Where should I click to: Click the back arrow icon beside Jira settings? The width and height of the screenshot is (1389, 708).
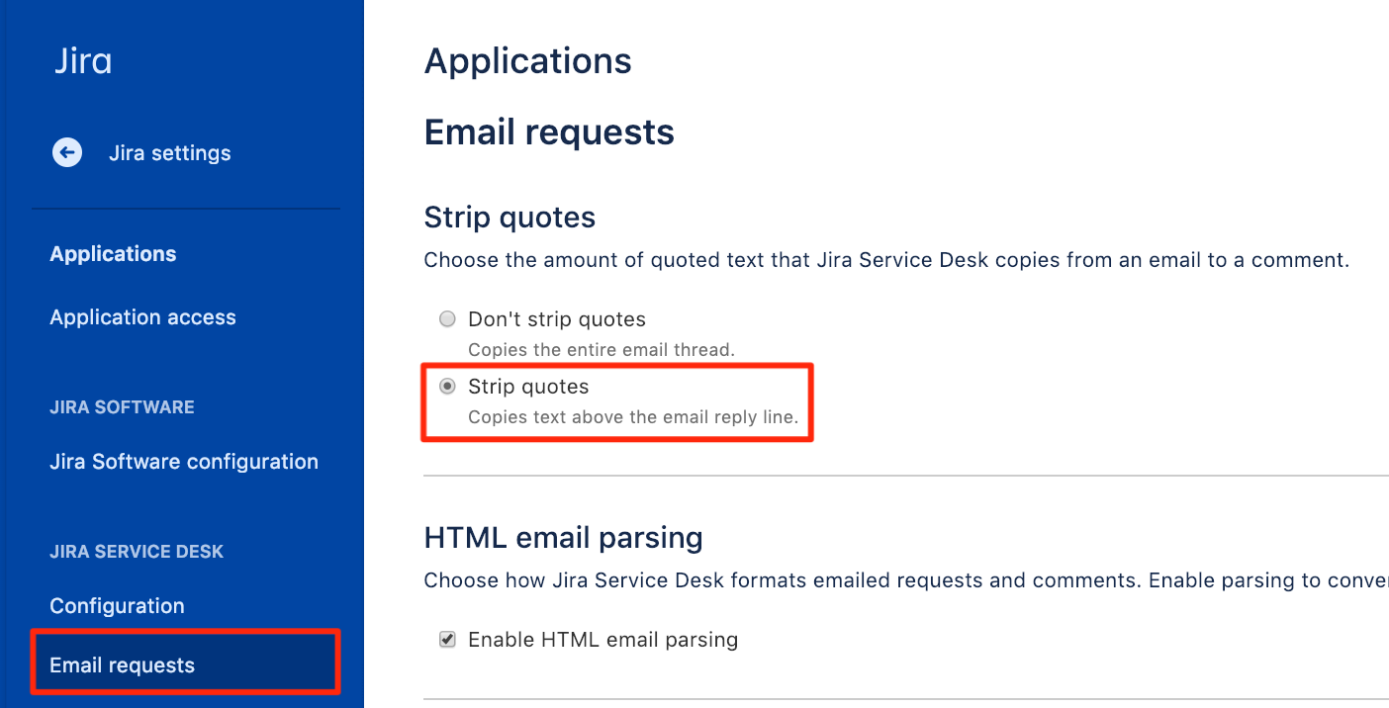pos(67,152)
